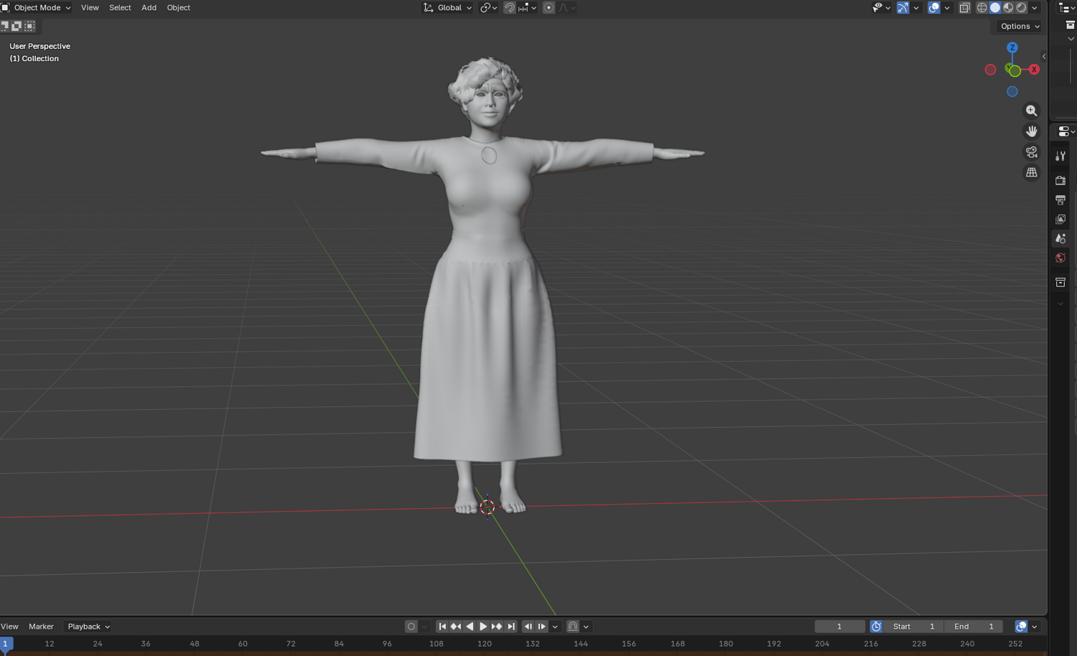
Task: Open the Output properties printer tab
Action: (x=1060, y=200)
